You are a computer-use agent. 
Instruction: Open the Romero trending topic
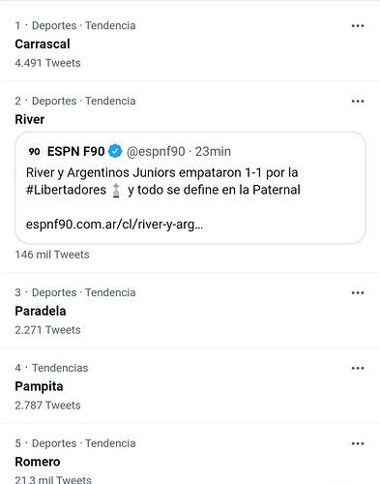[38, 462]
